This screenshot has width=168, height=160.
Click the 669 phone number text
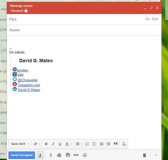coord(20,75)
